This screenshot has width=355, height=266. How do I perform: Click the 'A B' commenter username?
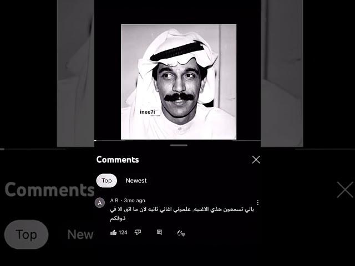pos(114,201)
